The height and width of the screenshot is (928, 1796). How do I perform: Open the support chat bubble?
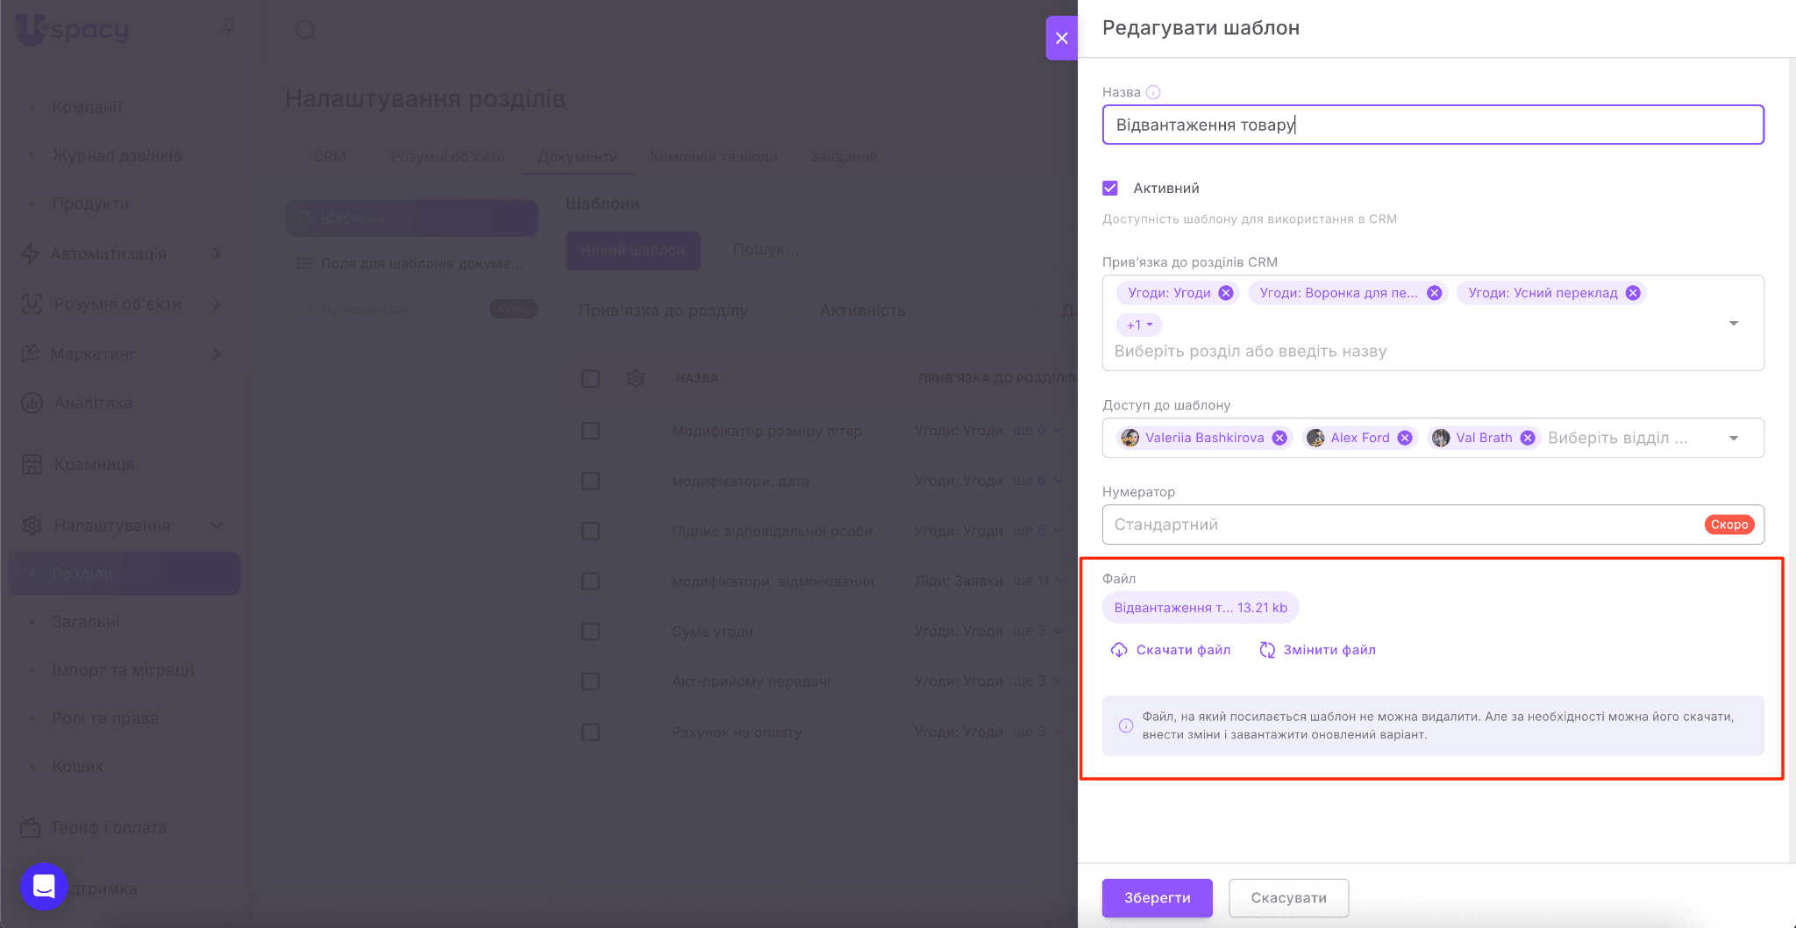[44, 886]
